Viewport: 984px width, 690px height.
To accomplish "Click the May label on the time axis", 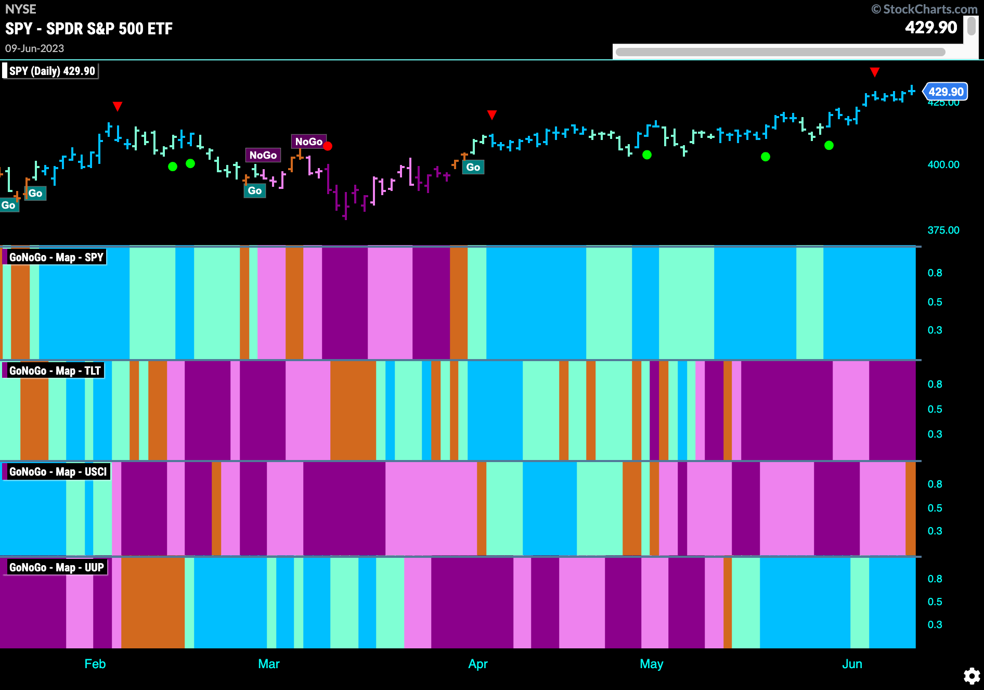I will [652, 664].
